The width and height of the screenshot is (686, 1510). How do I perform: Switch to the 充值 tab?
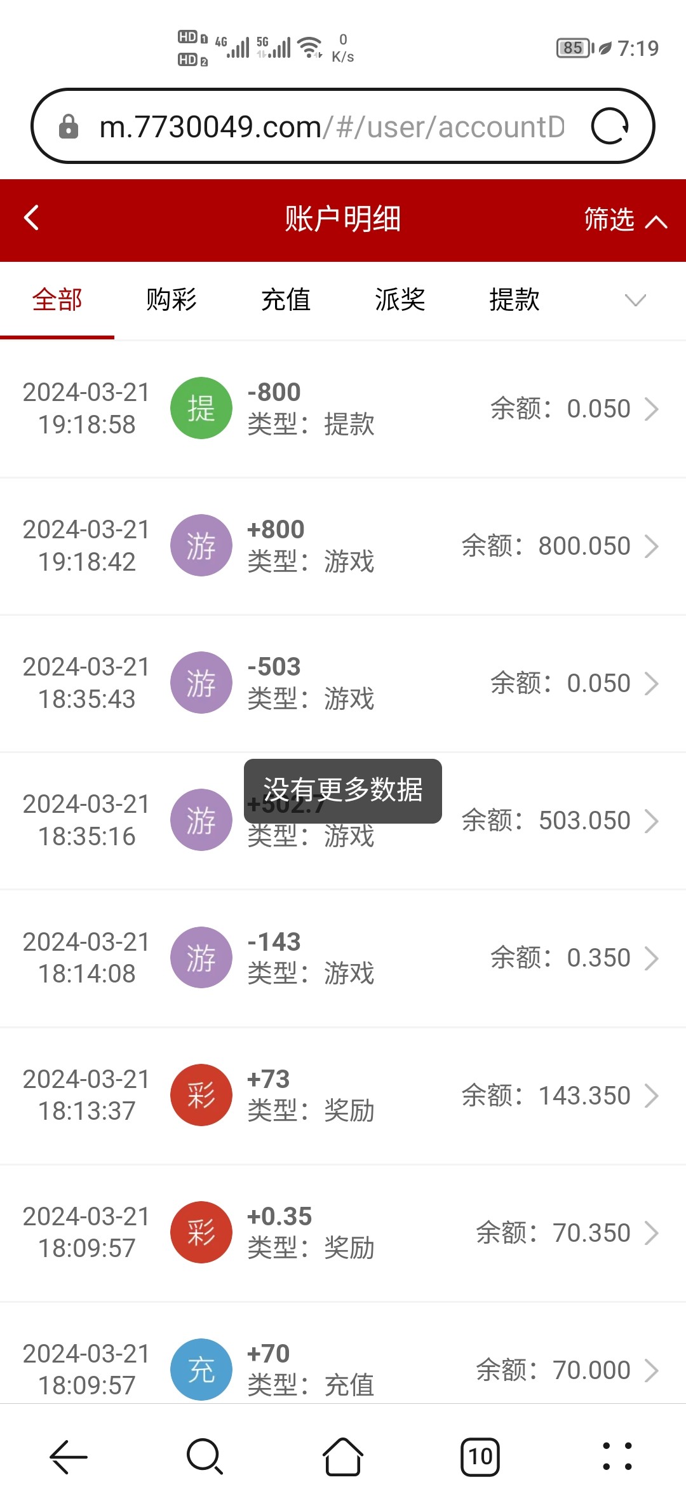click(286, 299)
